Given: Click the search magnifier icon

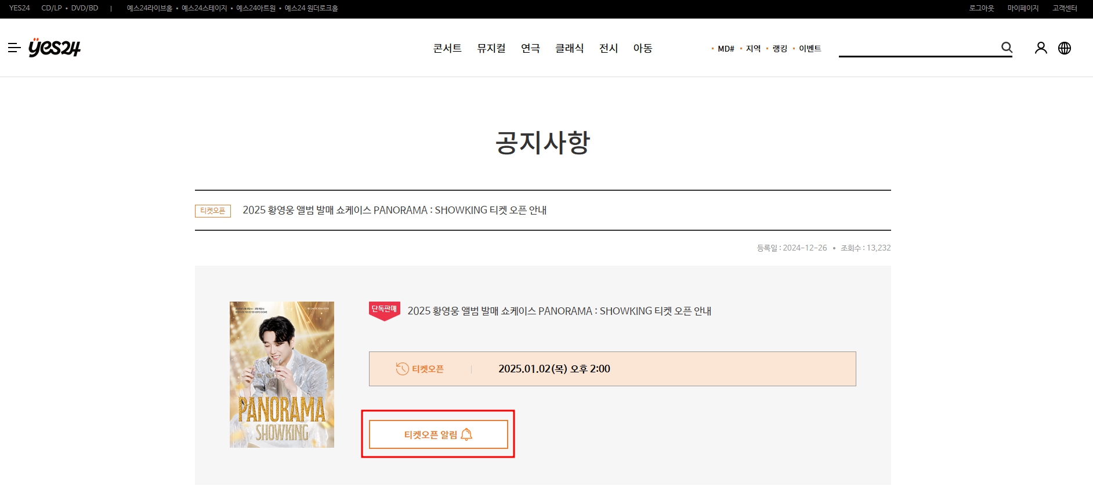Looking at the screenshot, I should pyautogui.click(x=1007, y=48).
